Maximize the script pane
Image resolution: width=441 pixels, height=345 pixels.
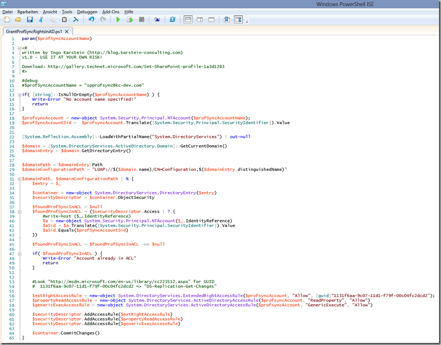click(211, 19)
